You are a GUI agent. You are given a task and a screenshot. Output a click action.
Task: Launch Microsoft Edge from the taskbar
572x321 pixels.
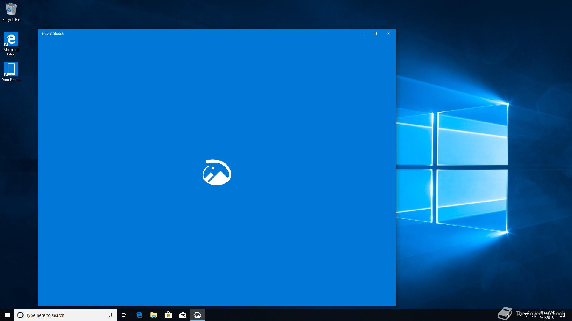139,315
